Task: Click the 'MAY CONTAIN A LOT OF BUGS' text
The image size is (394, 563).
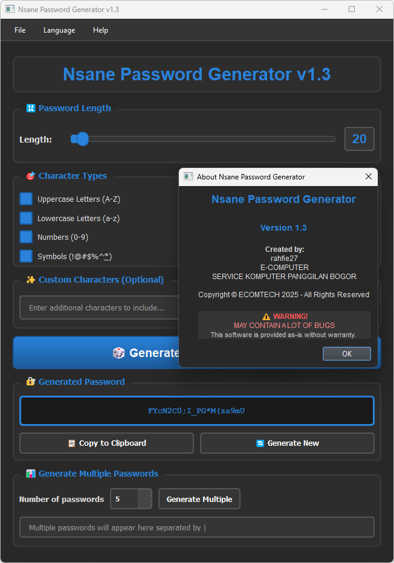Action: click(284, 326)
